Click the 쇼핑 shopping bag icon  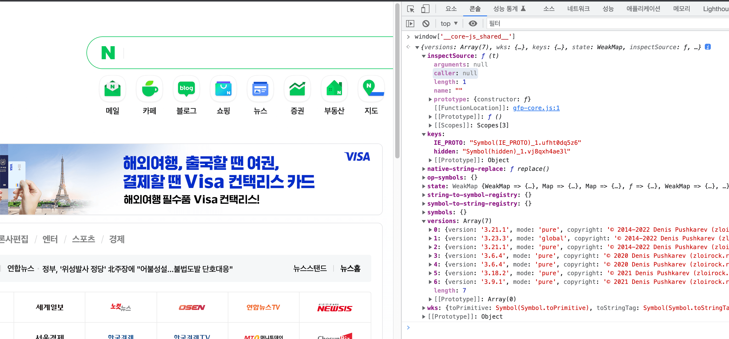pyautogui.click(x=223, y=89)
